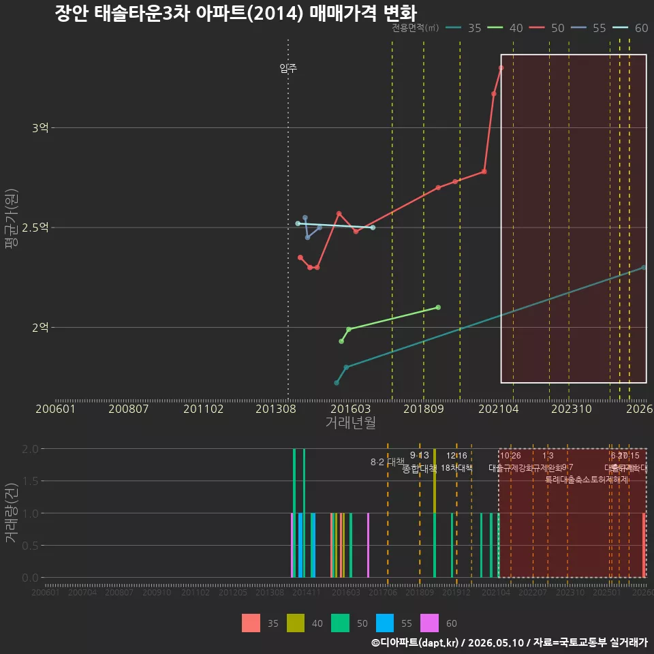Click '201809' on the price chart axis
This screenshot has width=654, height=654.
point(424,409)
